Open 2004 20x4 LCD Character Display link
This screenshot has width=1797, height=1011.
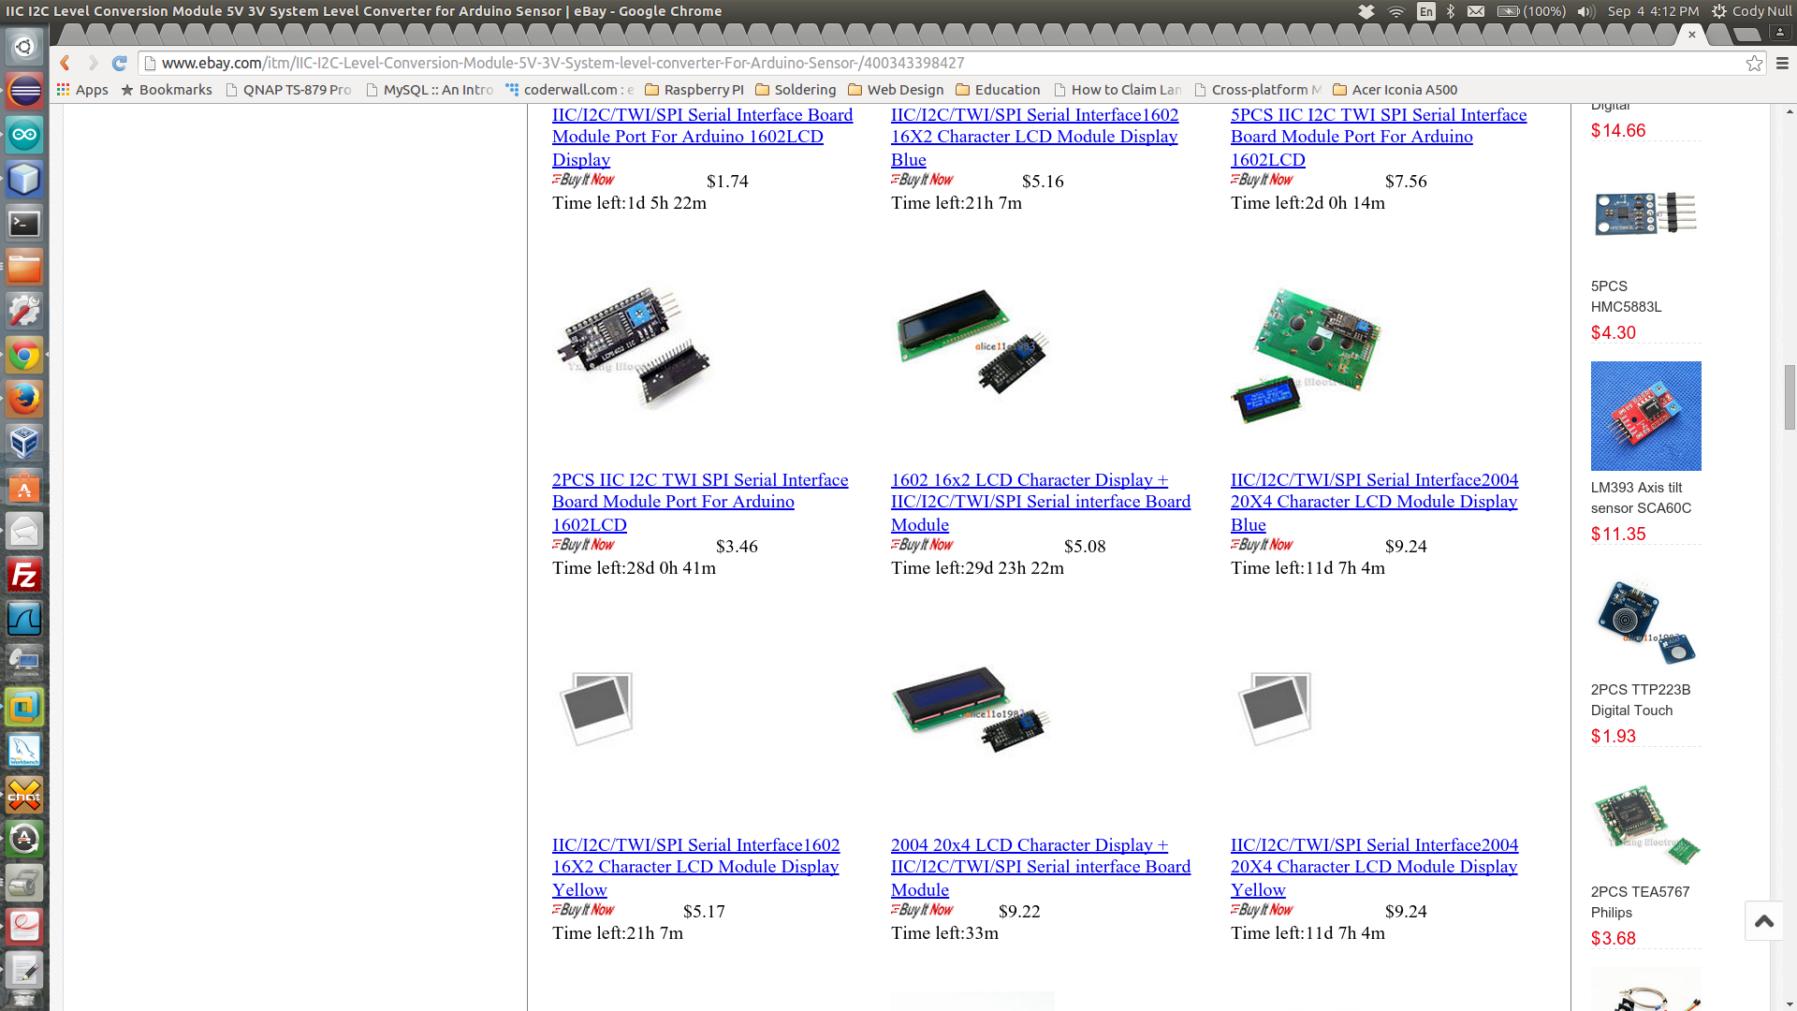point(1041,867)
